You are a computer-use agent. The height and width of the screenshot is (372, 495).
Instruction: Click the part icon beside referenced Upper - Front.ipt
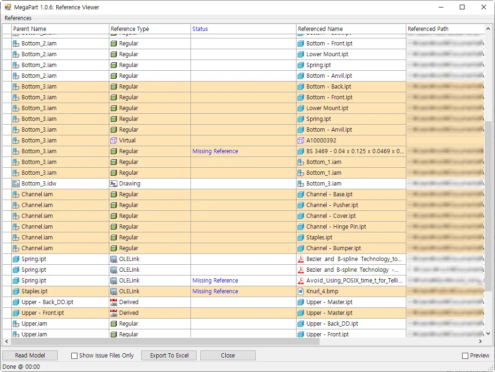tap(301, 334)
